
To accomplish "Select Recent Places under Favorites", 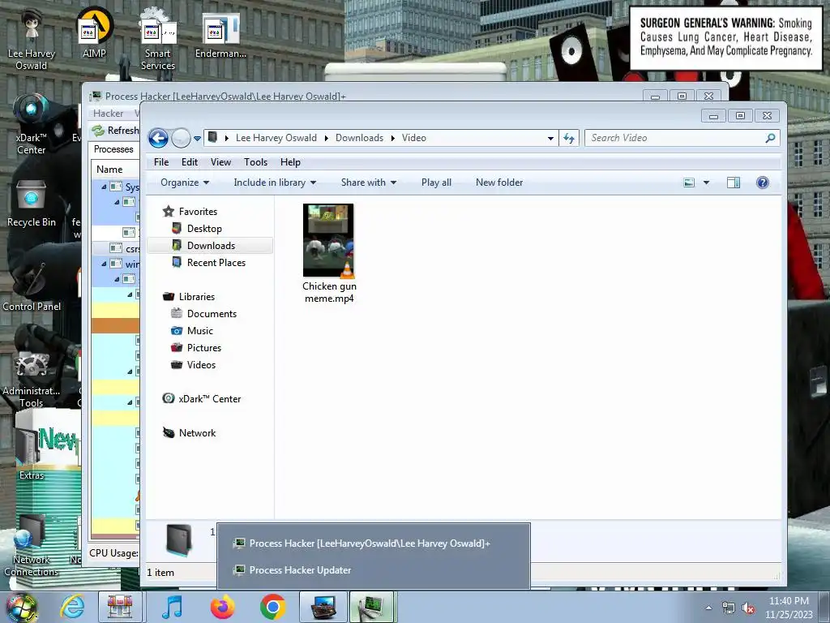I will pos(216,262).
